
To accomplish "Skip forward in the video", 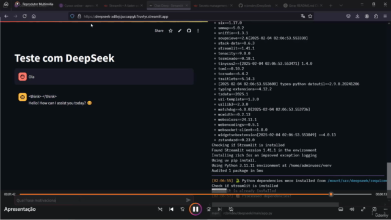I will pyautogui.click(x=208, y=209).
